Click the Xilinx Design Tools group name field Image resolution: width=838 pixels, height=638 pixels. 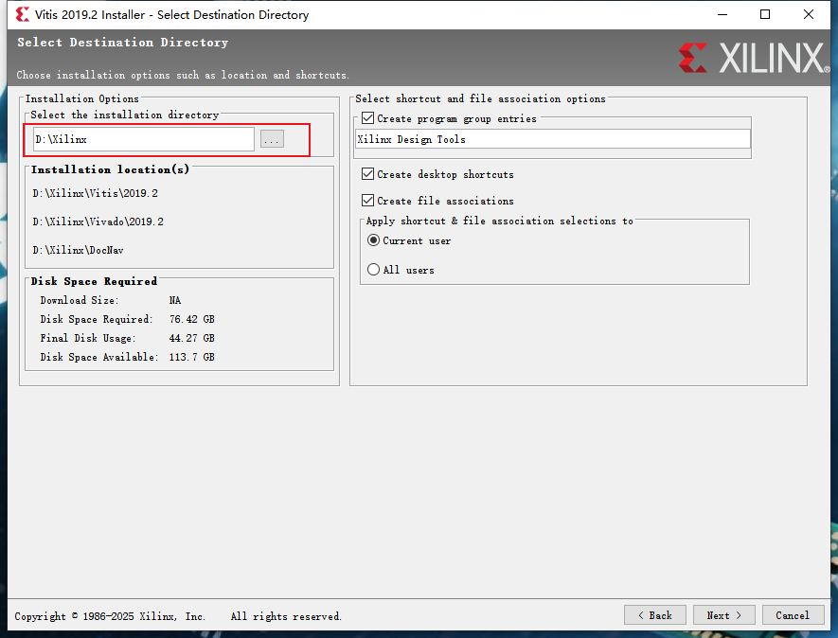coord(553,139)
